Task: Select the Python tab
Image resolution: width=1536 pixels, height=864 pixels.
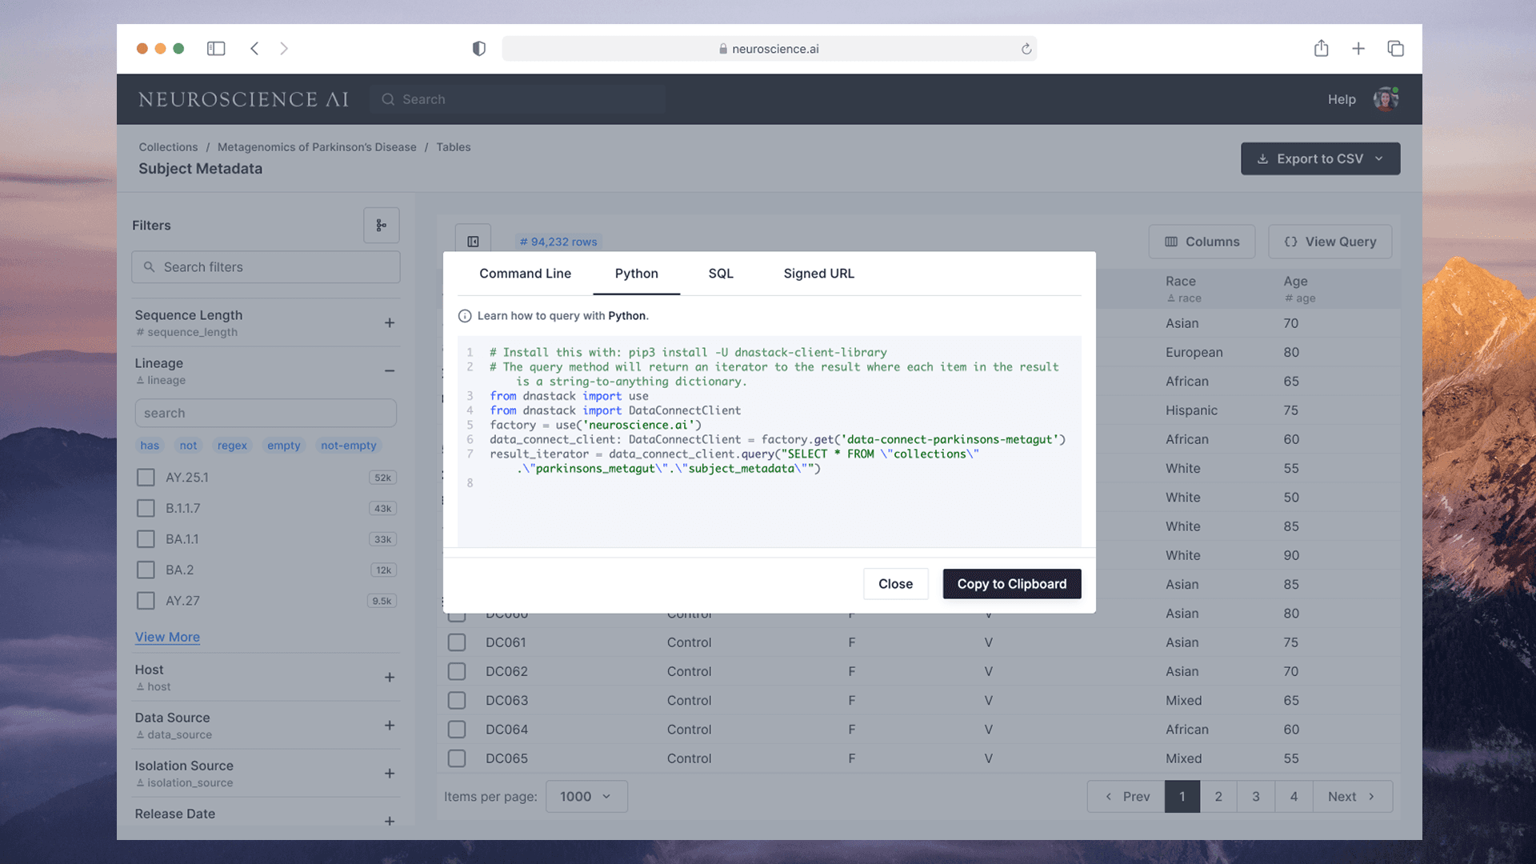Action: pyautogui.click(x=636, y=274)
